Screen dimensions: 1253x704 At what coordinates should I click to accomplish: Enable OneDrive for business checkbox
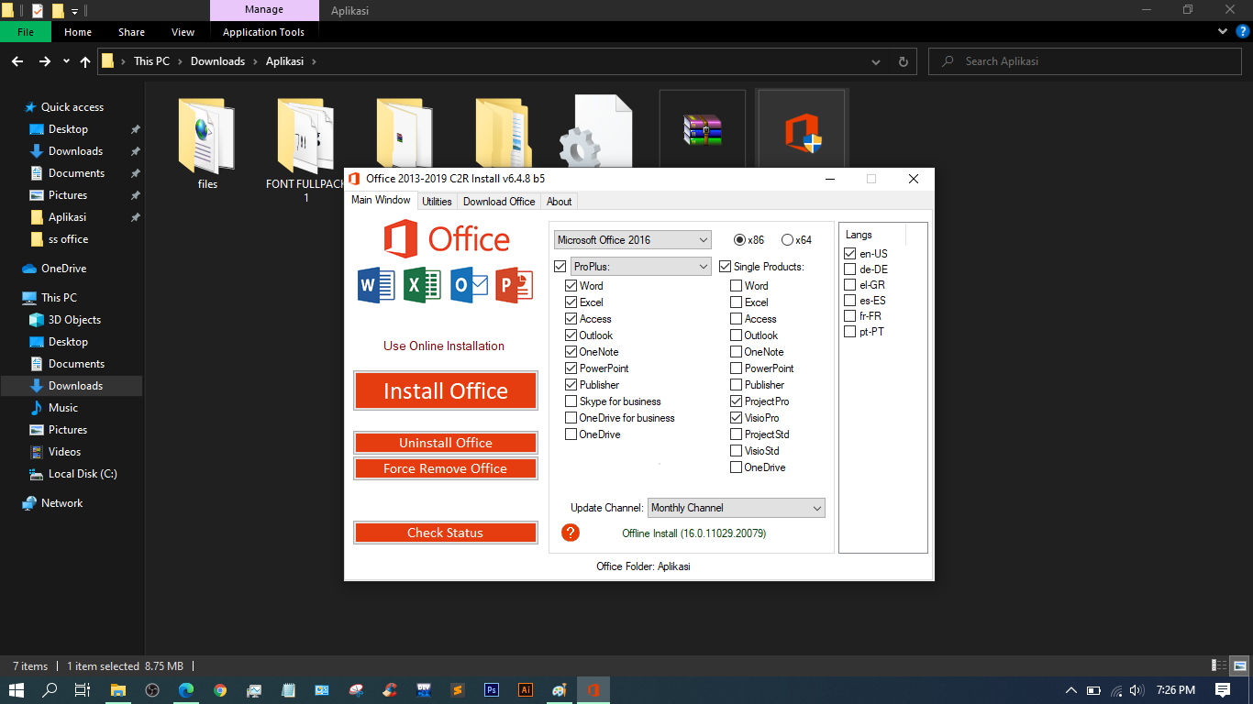571,418
